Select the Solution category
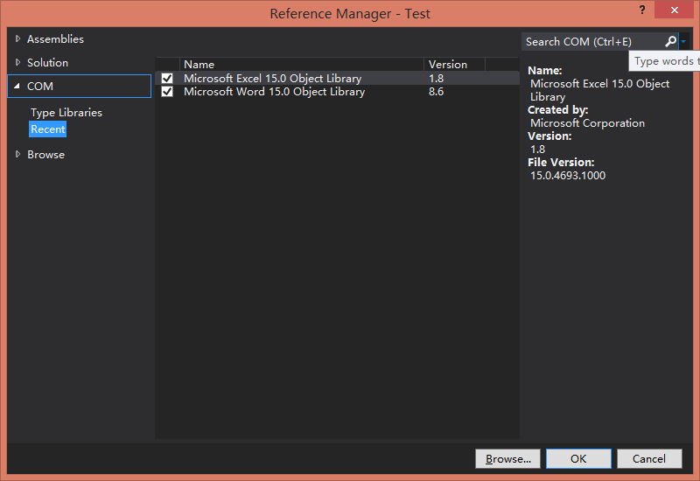This screenshot has width=700, height=481. (x=48, y=63)
